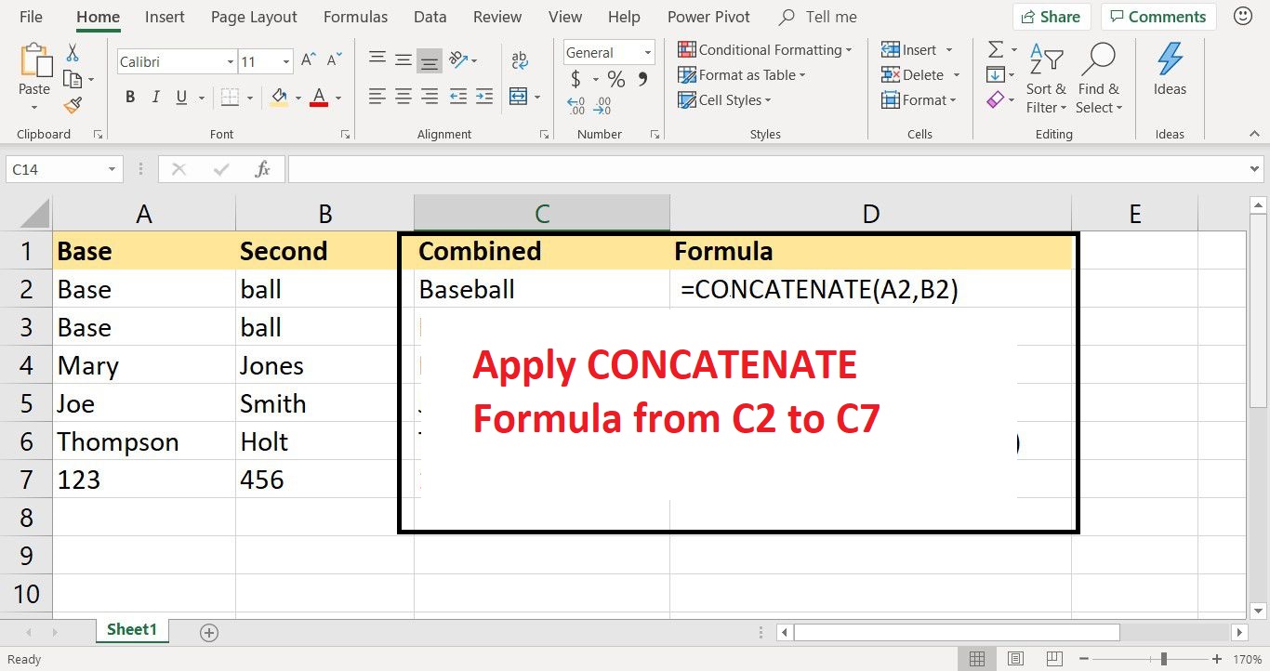1270x671 pixels.
Task: Toggle Bold formatting
Action: coord(130,98)
